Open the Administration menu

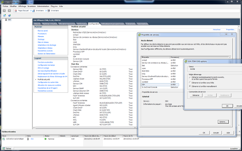pos(43,6)
